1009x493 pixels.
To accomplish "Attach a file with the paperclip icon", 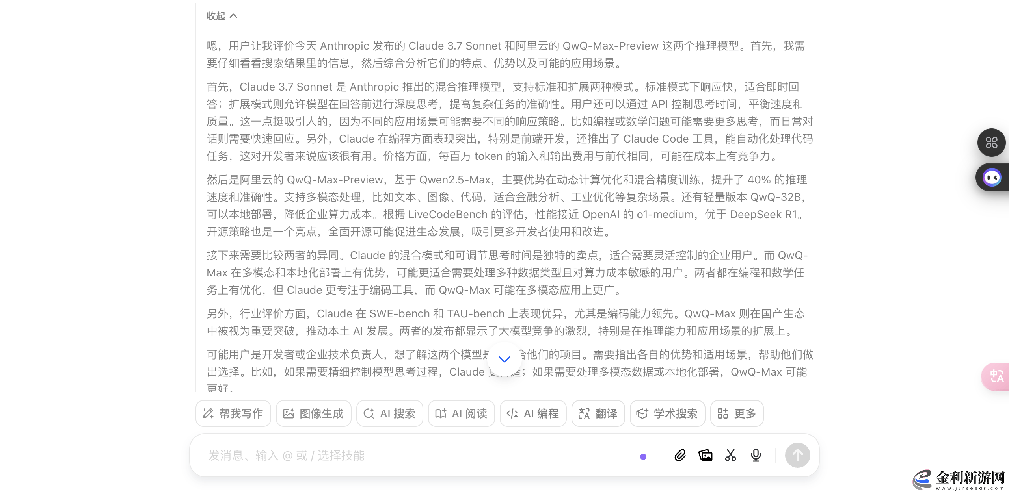I will [x=680, y=456].
